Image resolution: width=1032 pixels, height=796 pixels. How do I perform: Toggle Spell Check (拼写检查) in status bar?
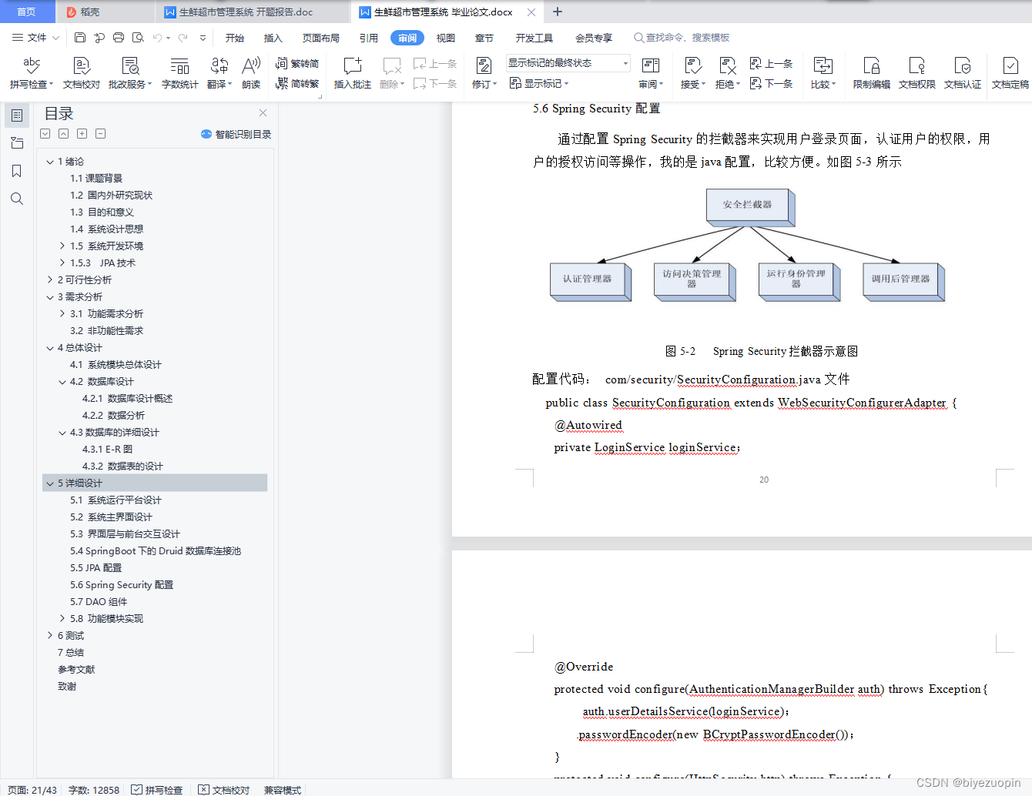[x=157, y=790]
